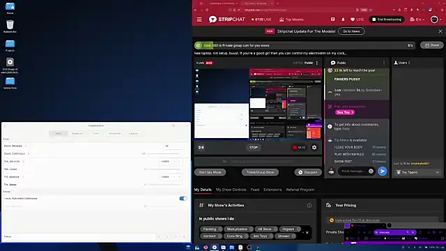Expand the token balance dropdown

pyautogui.click(x=417, y=20)
